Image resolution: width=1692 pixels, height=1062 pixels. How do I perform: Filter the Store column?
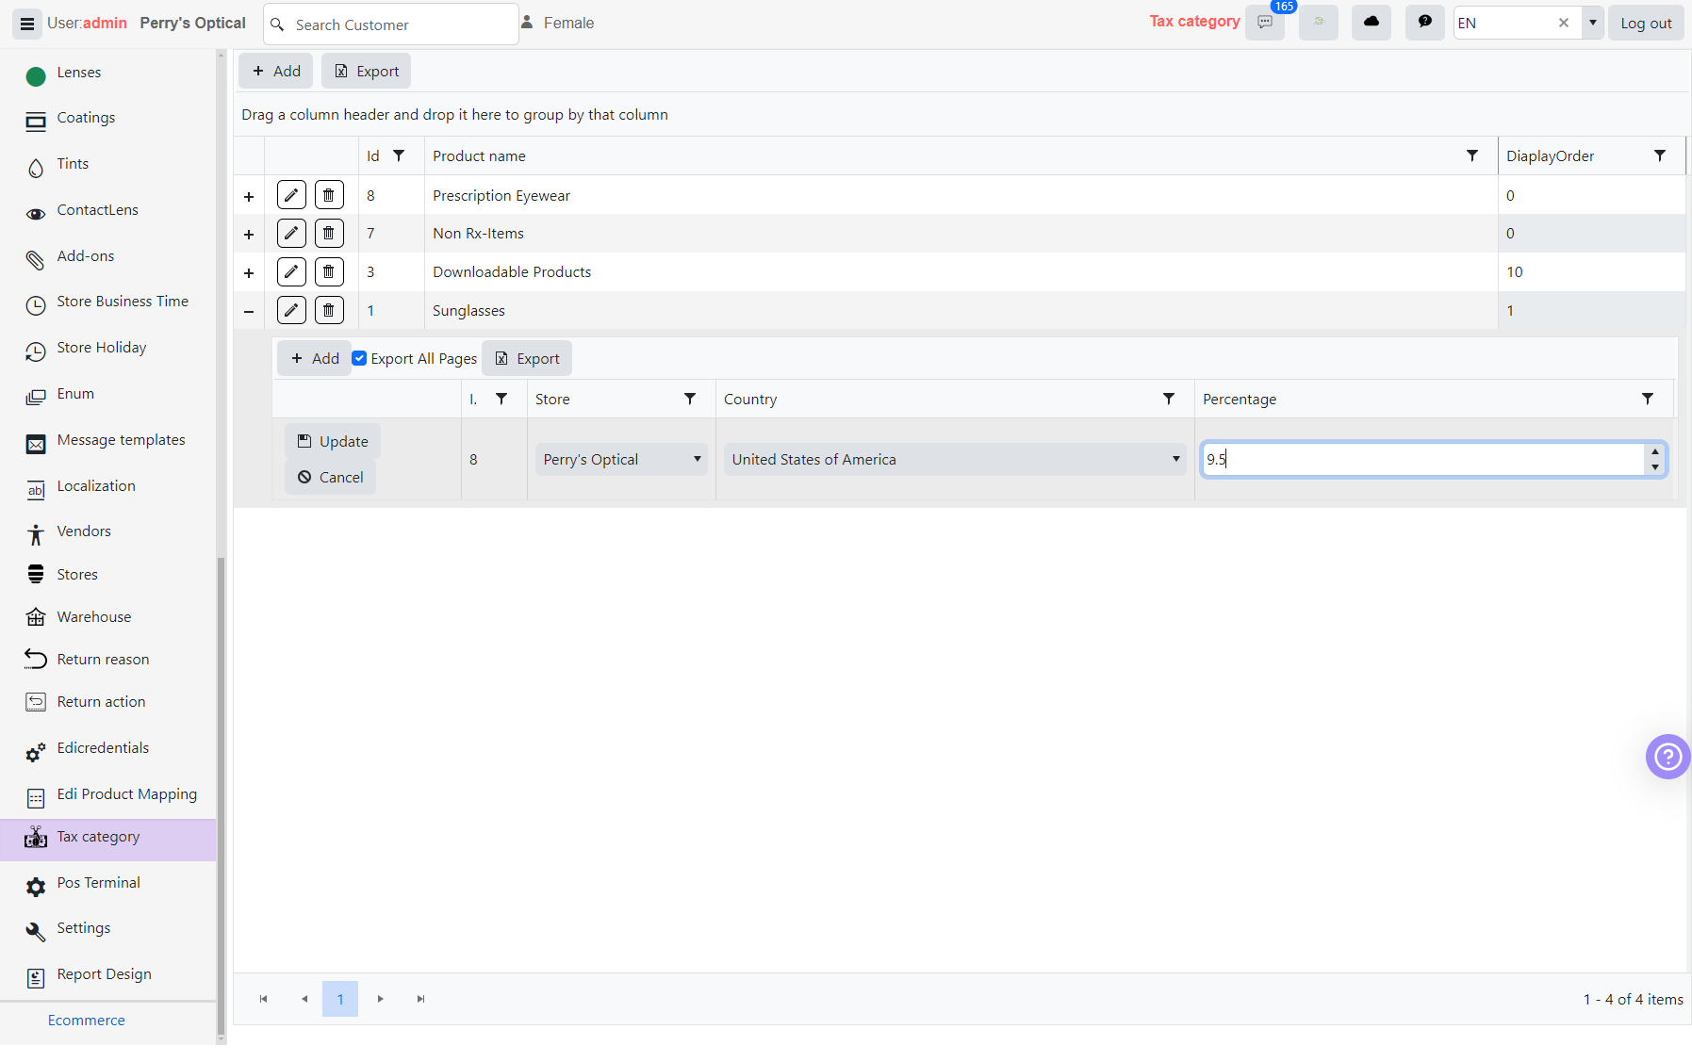click(690, 399)
